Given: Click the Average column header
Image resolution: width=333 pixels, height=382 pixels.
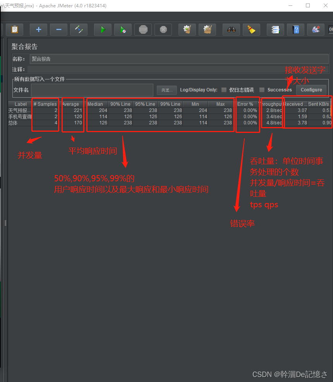Looking at the screenshot, I should pos(70,104).
